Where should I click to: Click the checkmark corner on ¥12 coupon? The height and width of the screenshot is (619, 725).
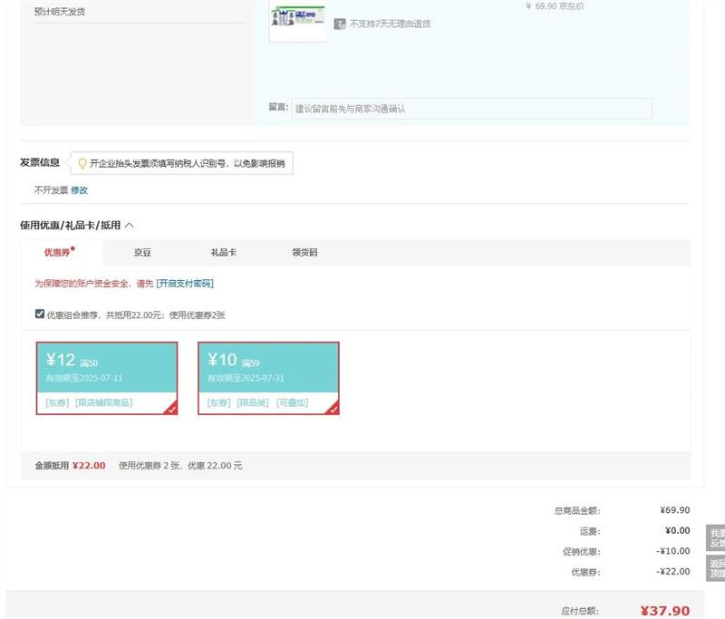(x=170, y=408)
